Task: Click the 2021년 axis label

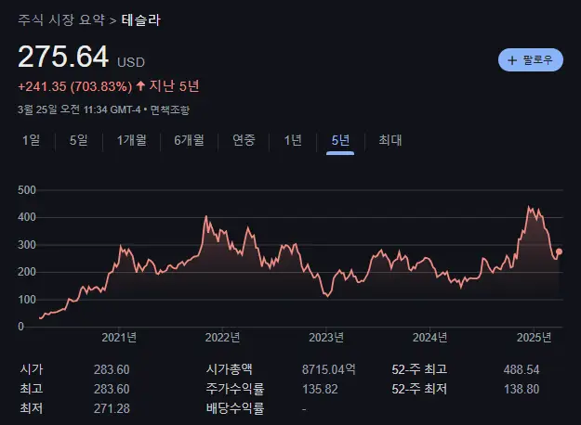Action: (119, 338)
